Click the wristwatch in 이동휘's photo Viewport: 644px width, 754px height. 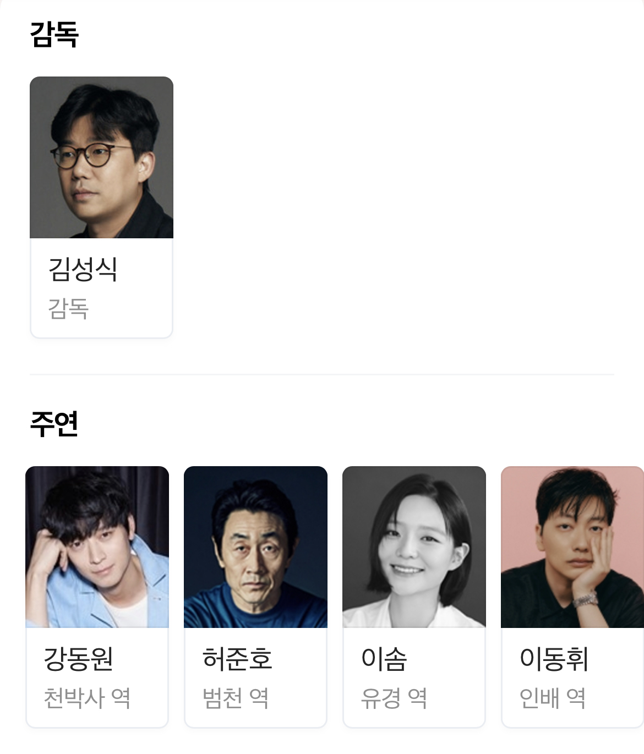tap(586, 600)
